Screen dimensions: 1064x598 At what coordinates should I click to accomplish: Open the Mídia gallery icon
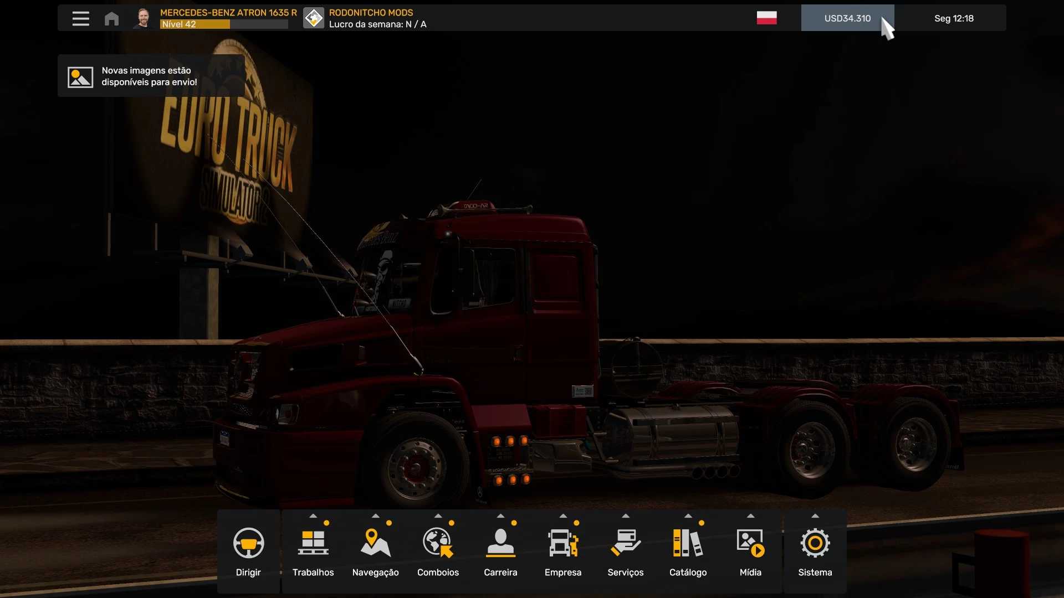point(750,543)
